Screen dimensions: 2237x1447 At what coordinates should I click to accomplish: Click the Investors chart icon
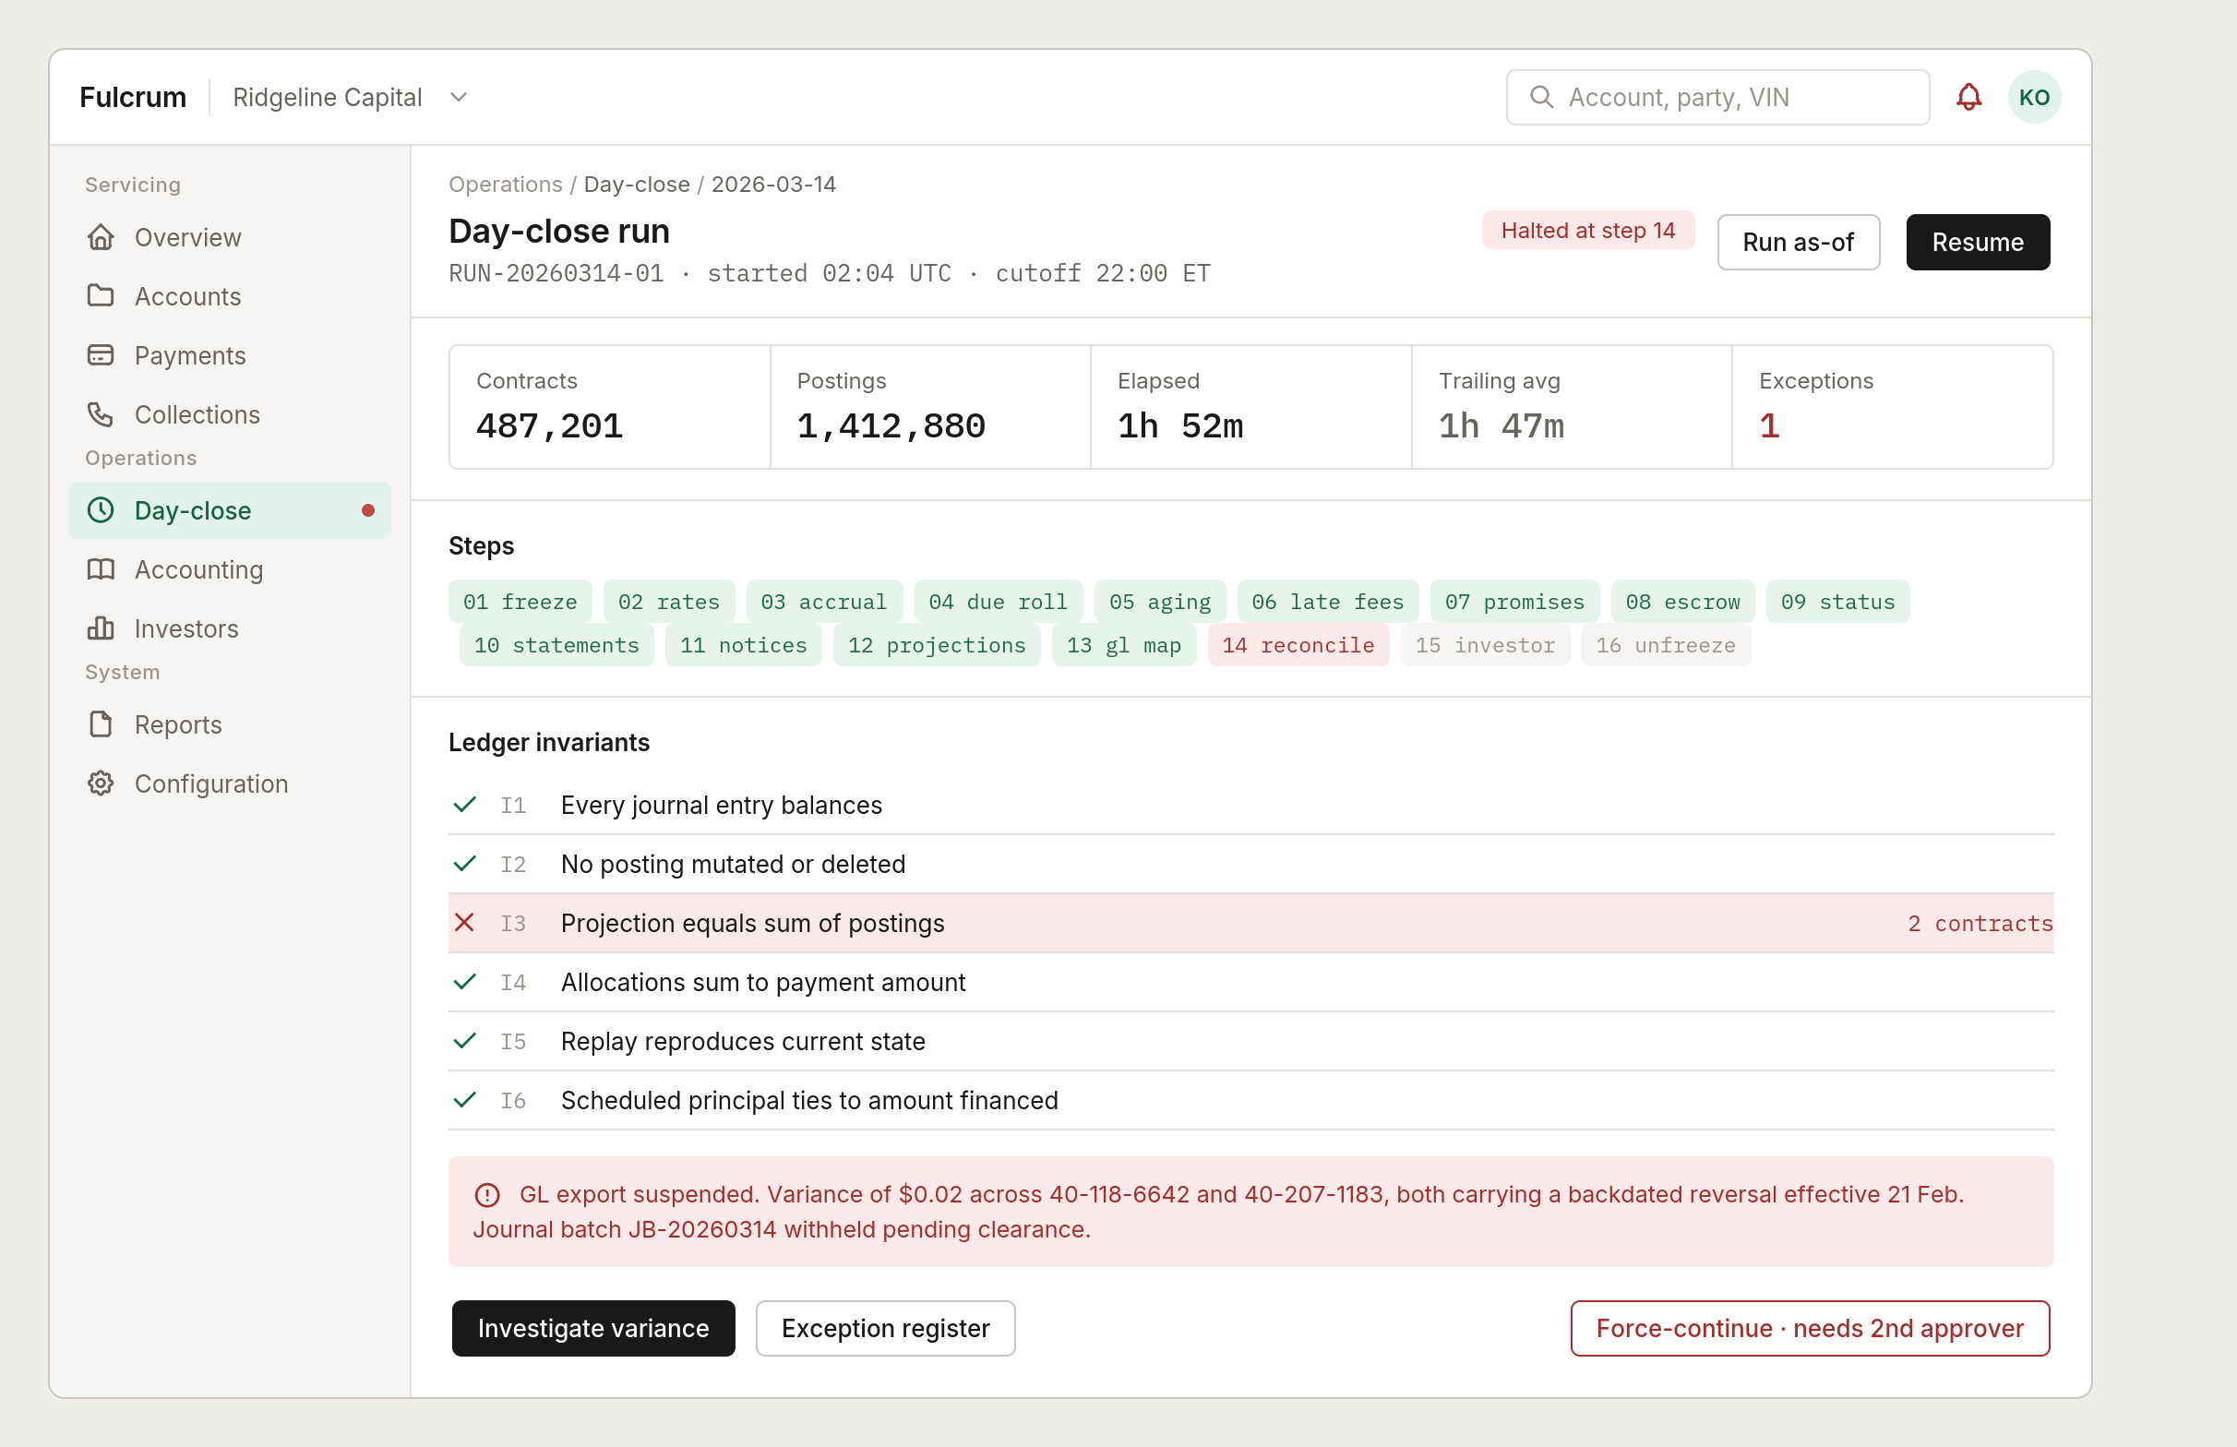[101, 628]
